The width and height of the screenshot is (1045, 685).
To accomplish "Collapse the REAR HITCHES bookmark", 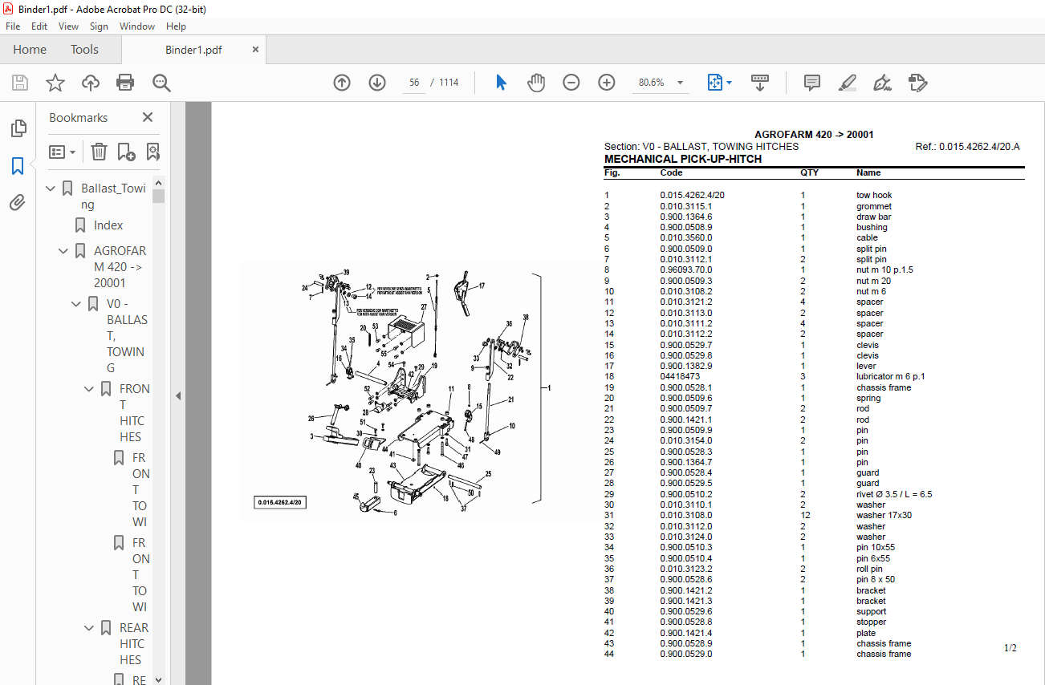I will coord(89,628).
